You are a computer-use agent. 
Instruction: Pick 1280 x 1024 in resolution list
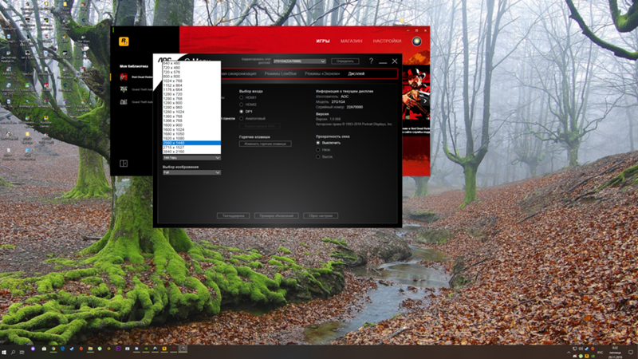191,112
